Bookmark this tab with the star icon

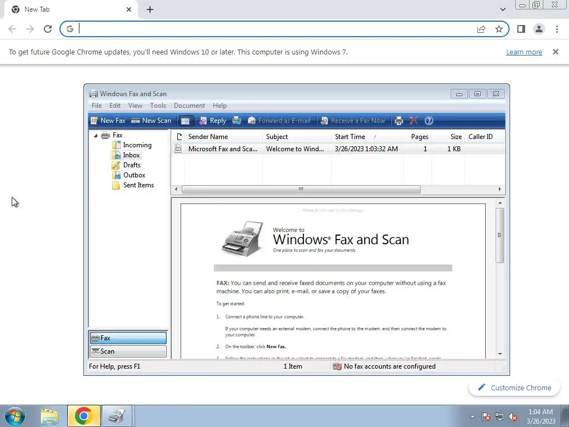pyautogui.click(x=499, y=29)
